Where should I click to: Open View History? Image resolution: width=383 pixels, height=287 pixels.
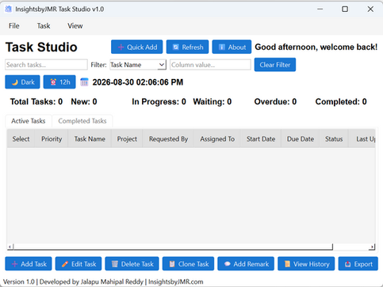306,264
